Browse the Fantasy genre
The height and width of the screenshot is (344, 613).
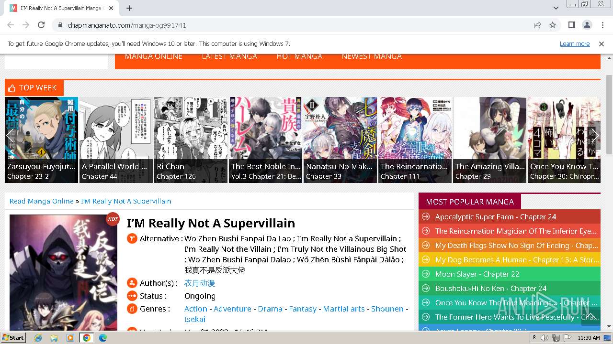[x=303, y=309]
